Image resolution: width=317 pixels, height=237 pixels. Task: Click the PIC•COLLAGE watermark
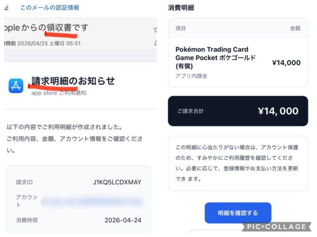276,226
